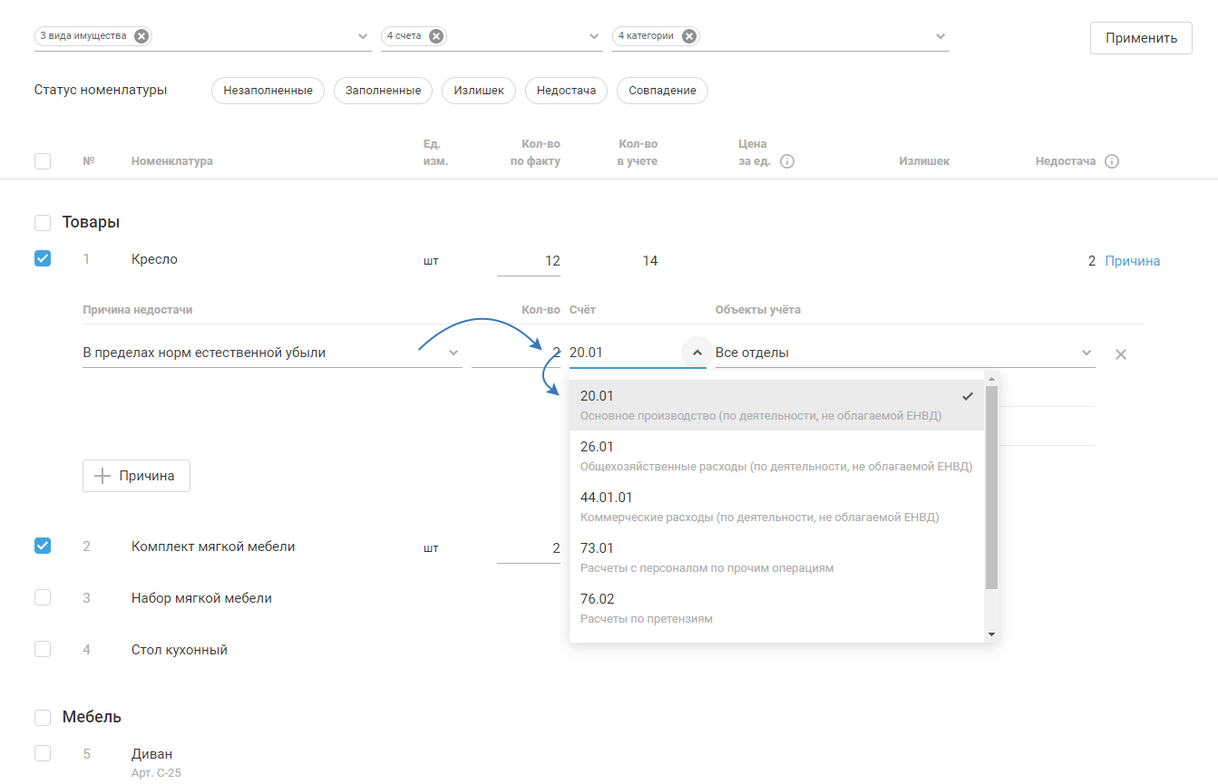Viewport: 1218px width, 784px height.
Task: Expand the property types filter dropdown
Action: 364,37
